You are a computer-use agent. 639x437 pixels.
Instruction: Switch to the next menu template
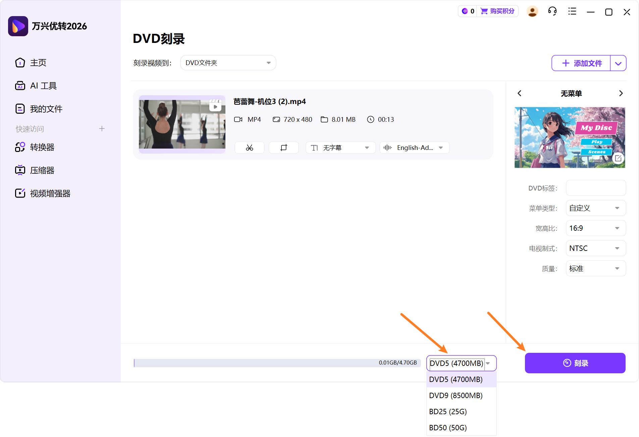(x=621, y=93)
